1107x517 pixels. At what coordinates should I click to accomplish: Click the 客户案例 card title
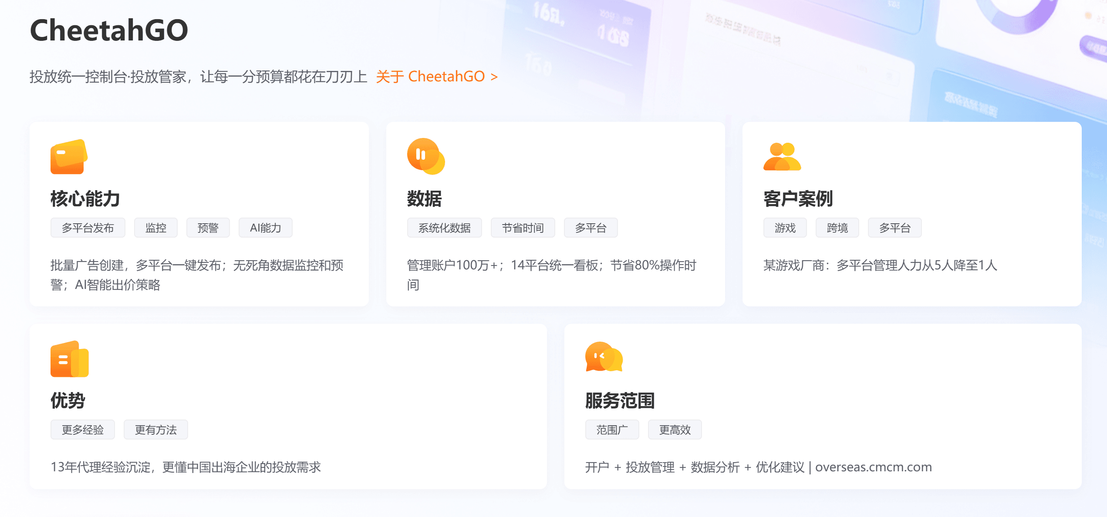pyautogui.click(x=798, y=198)
